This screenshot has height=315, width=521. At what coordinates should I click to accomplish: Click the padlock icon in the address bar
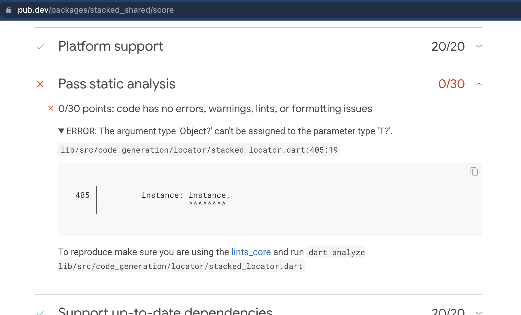point(9,10)
